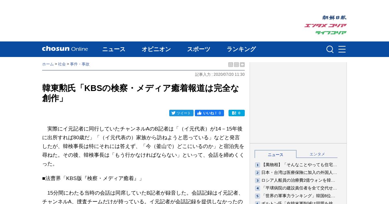Open ranked story 1 【萬物相】
The width and height of the screenshot is (389, 204).
pos(299,165)
